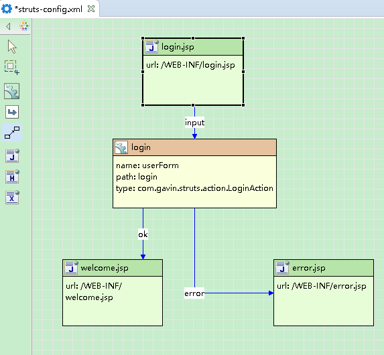Choose the Forward arrow palette tool
The width and height of the screenshot is (384, 355).
pos(12,112)
